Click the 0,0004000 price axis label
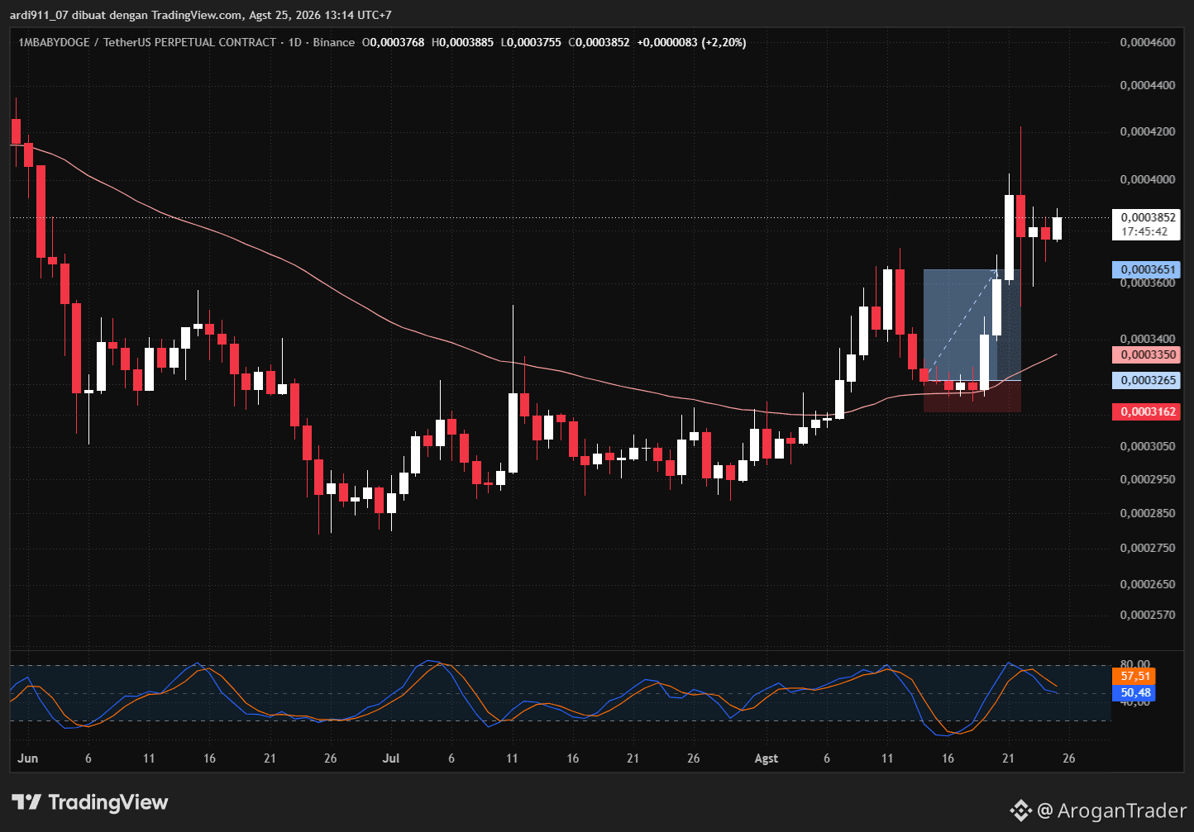This screenshot has width=1194, height=832. pos(1148,179)
